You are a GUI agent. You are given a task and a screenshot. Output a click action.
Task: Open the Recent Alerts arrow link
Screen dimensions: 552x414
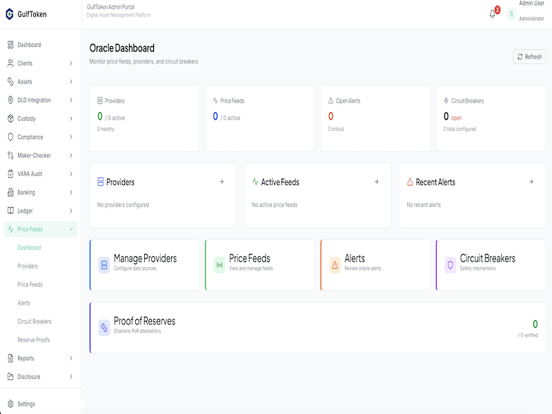click(x=531, y=182)
